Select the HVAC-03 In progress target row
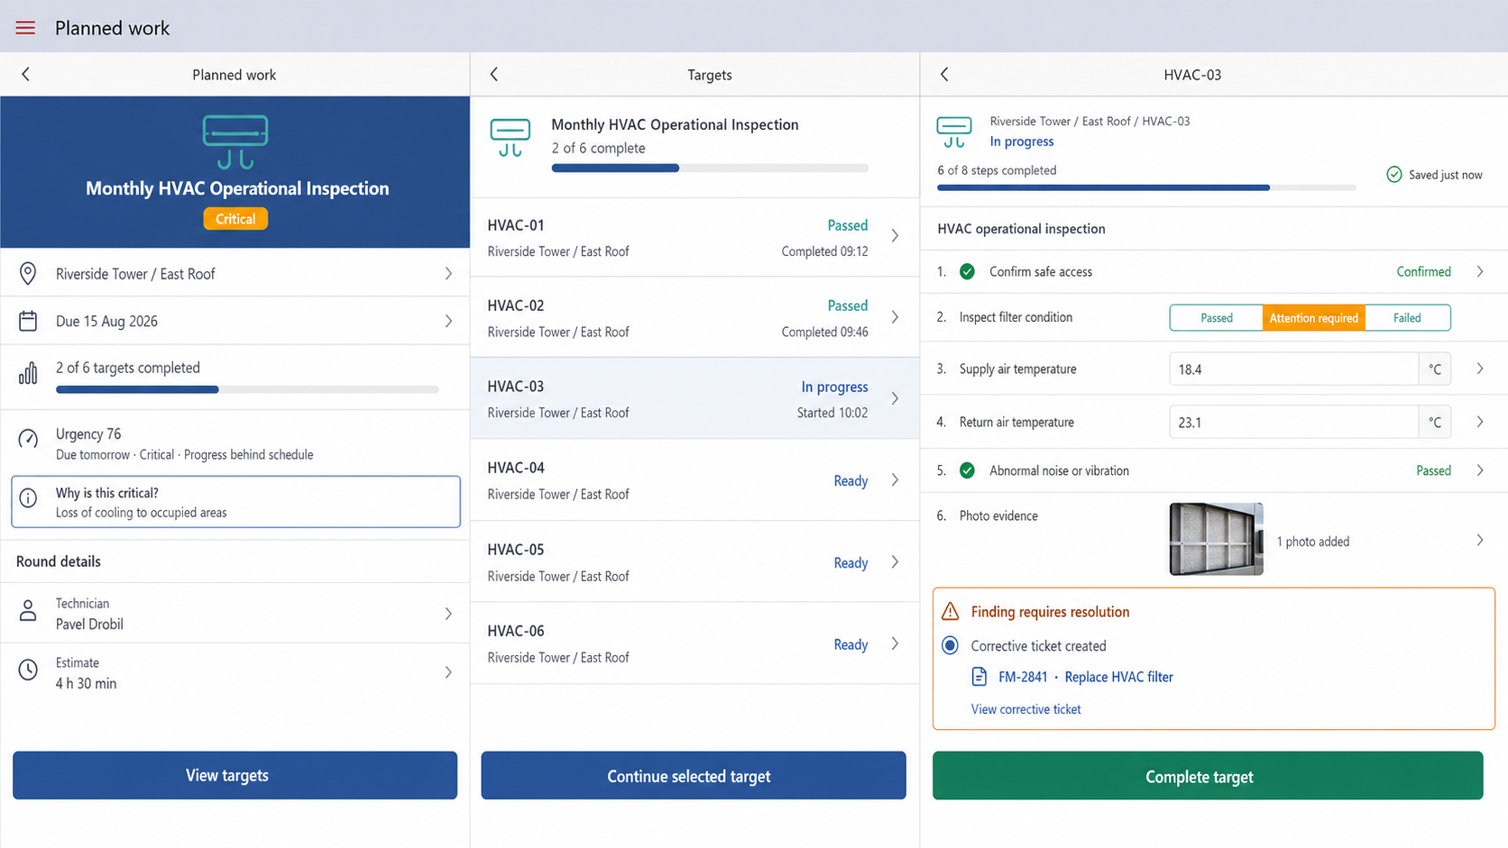Viewport: 1508px width, 848px height. tap(694, 398)
